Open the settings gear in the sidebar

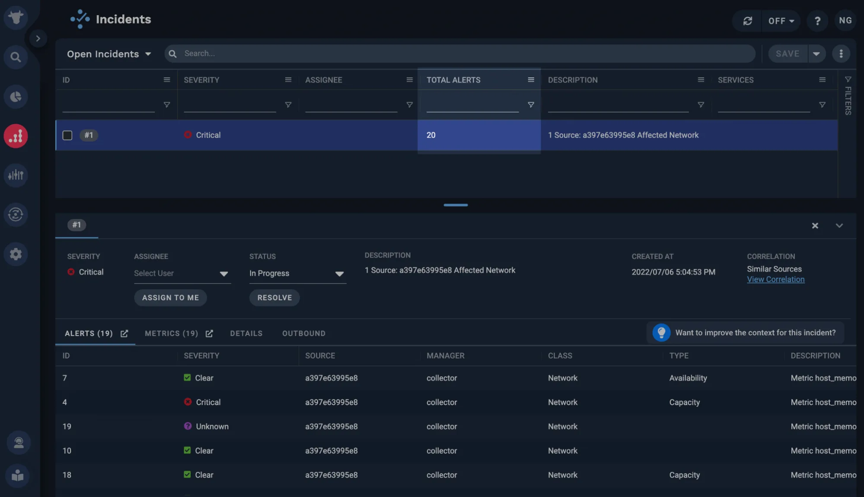pyautogui.click(x=16, y=254)
